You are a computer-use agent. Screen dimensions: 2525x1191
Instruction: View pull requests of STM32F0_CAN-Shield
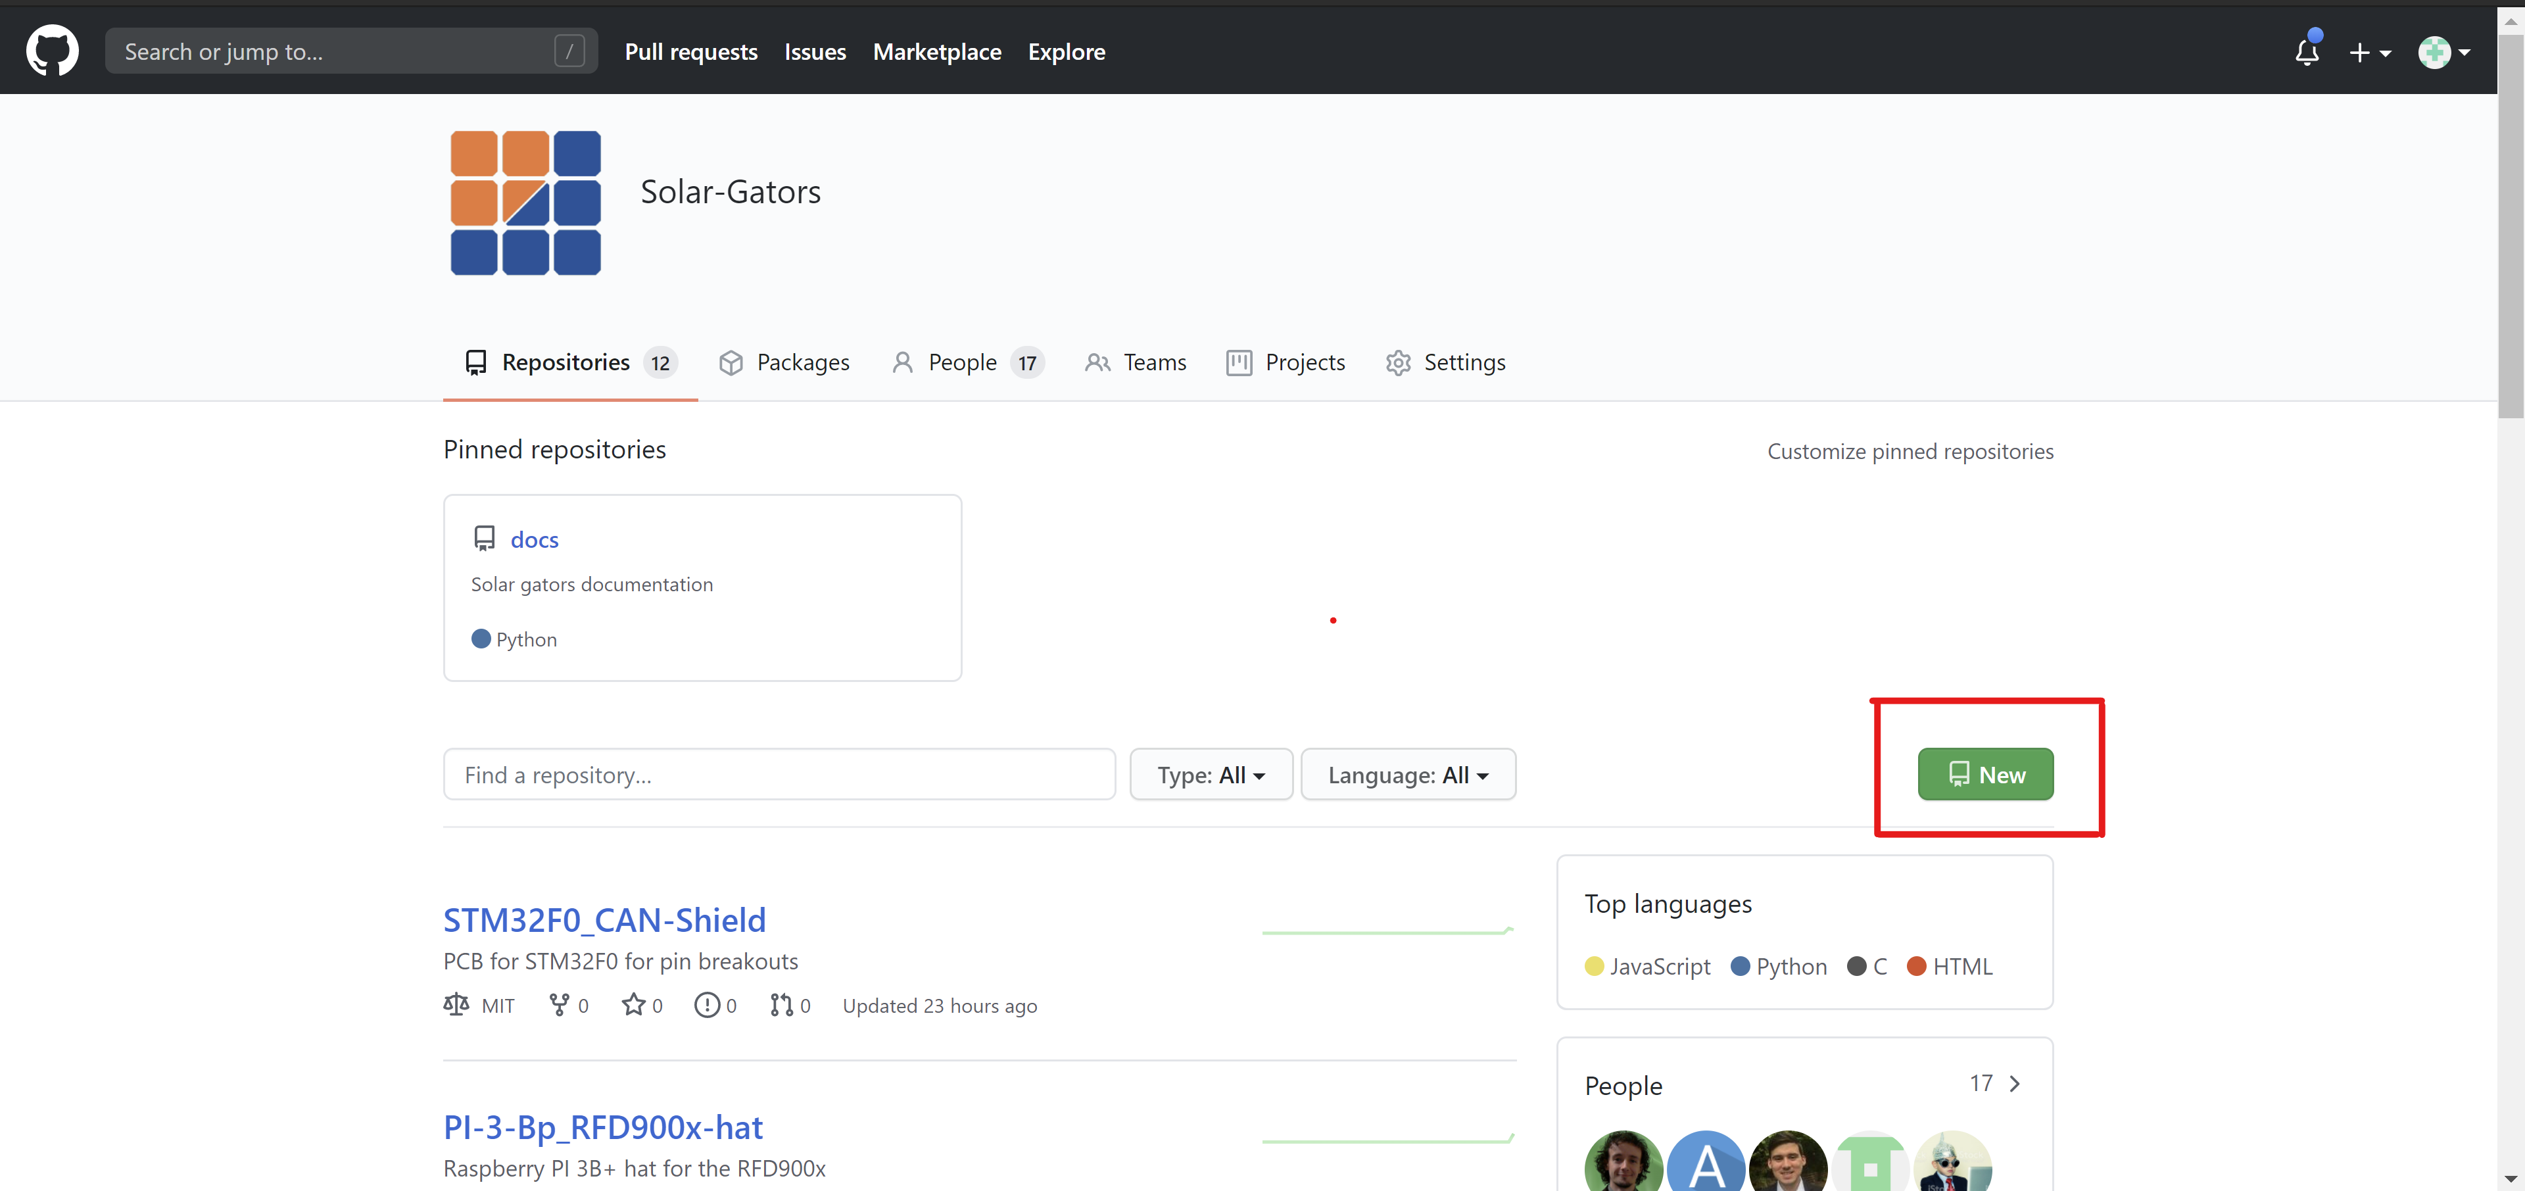790,1005
